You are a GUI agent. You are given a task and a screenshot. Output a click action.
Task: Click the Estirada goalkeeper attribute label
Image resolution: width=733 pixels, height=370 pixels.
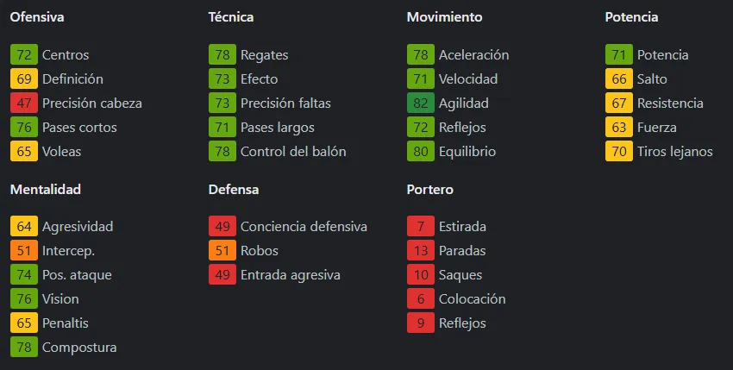coord(462,227)
